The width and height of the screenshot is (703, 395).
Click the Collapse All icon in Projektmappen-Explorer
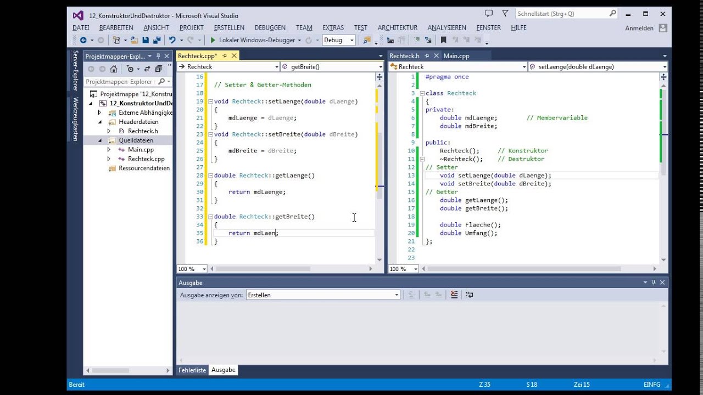click(x=158, y=69)
